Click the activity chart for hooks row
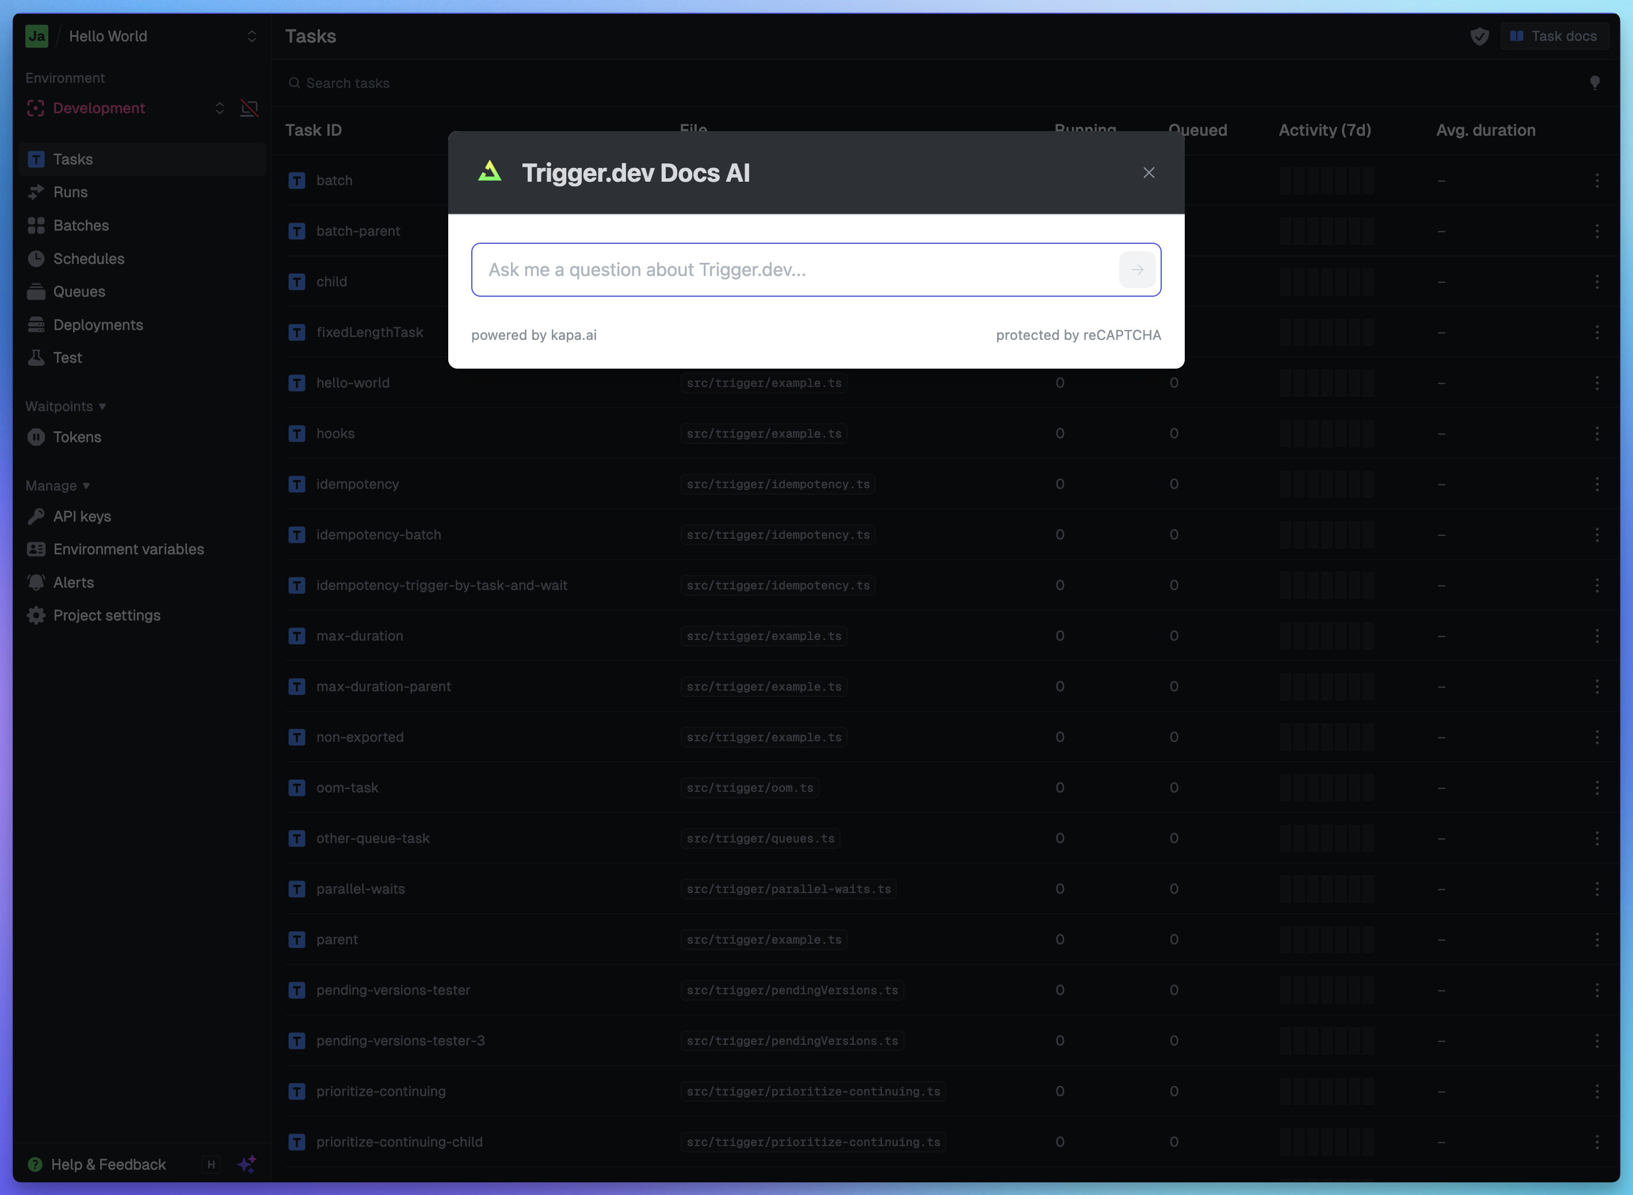This screenshot has height=1195, width=1633. tap(1326, 433)
